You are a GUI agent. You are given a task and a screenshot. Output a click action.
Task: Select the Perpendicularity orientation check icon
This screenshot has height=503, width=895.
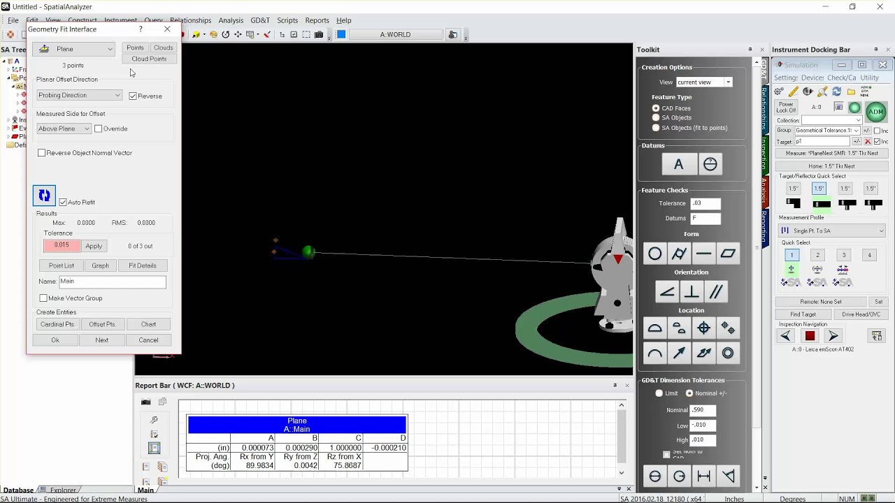(x=692, y=291)
